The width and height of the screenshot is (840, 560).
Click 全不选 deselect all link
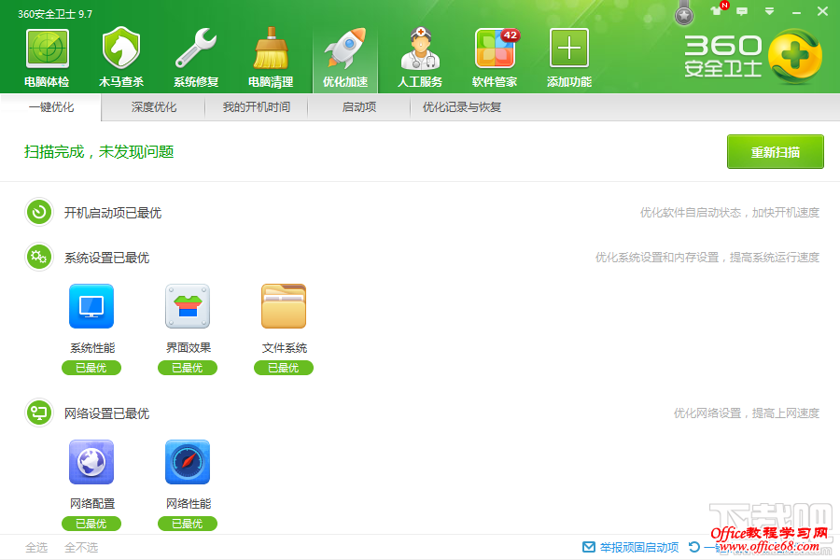tap(81, 547)
